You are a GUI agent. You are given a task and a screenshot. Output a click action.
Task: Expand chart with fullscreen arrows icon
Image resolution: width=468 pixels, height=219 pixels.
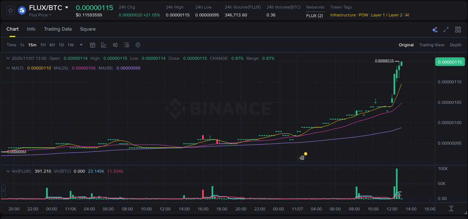coord(446,29)
